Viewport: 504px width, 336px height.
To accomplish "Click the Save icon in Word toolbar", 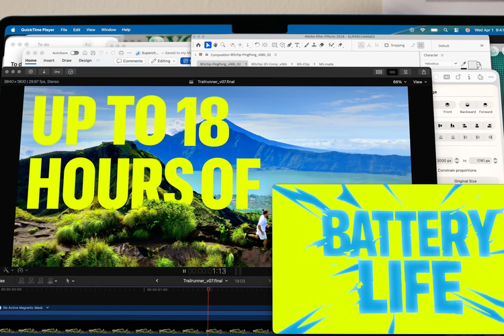I will (x=93, y=52).
